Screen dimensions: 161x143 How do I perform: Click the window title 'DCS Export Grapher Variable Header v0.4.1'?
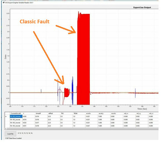click(x=19, y=2)
